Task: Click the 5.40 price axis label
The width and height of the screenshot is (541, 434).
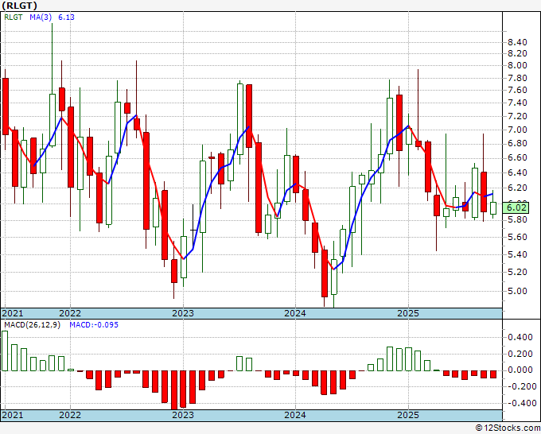Action: click(517, 254)
